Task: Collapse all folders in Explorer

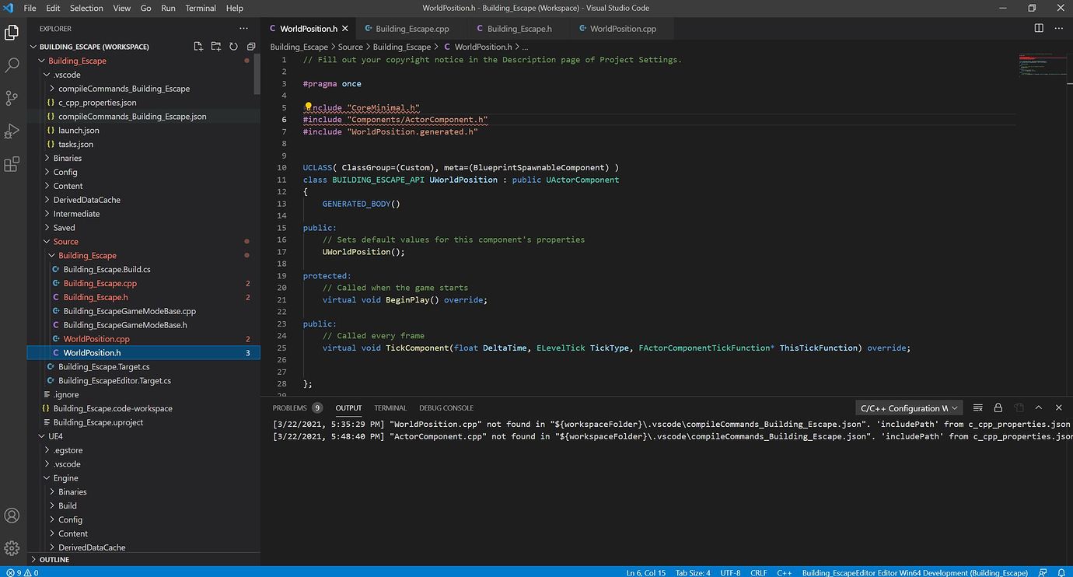Action: point(250,47)
